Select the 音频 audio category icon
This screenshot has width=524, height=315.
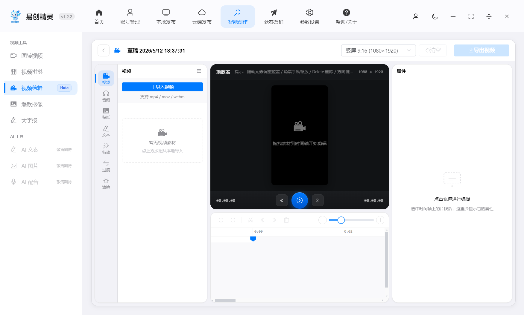(106, 96)
